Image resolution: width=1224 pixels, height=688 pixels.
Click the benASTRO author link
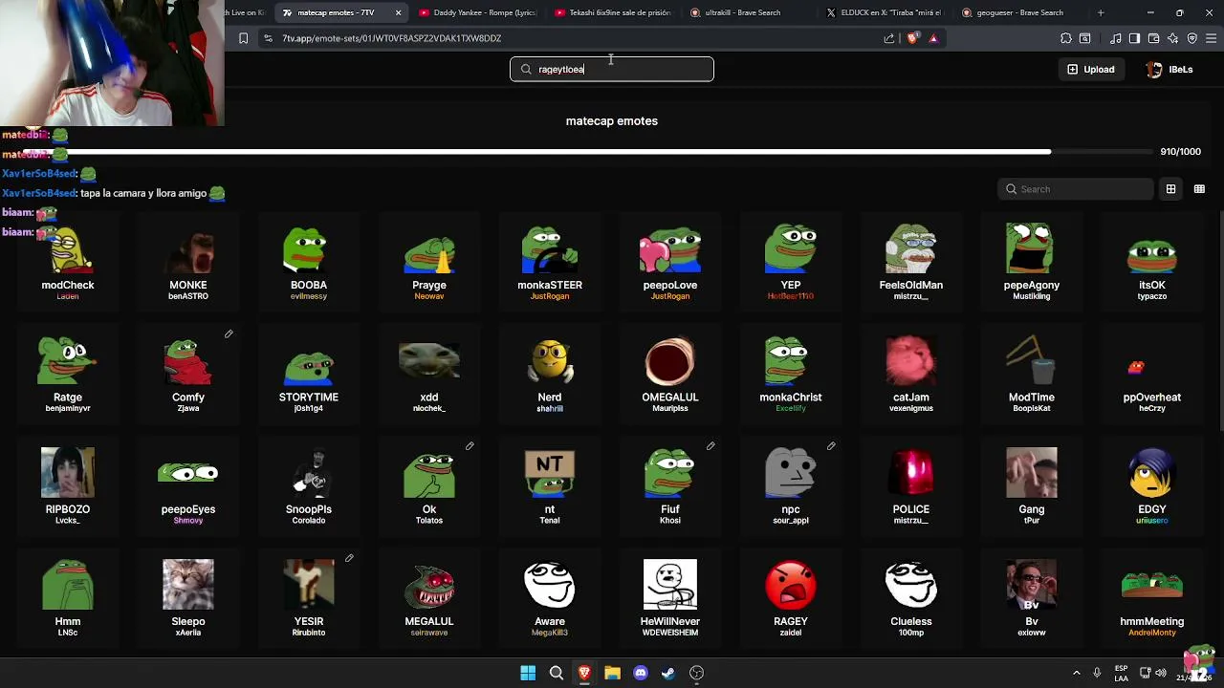pyautogui.click(x=188, y=296)
